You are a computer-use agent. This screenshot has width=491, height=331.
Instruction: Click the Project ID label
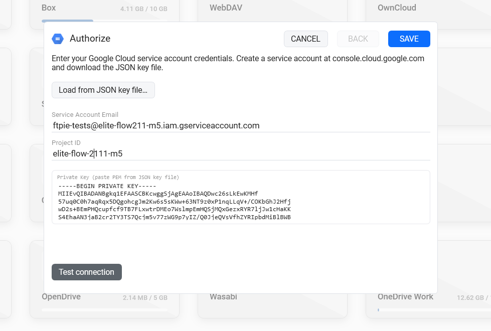tap(66, 143)
